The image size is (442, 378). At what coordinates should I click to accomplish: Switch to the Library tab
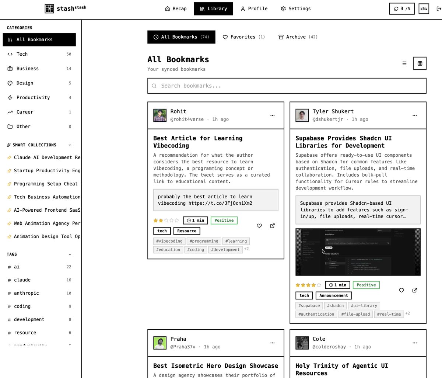coord(213,8)
